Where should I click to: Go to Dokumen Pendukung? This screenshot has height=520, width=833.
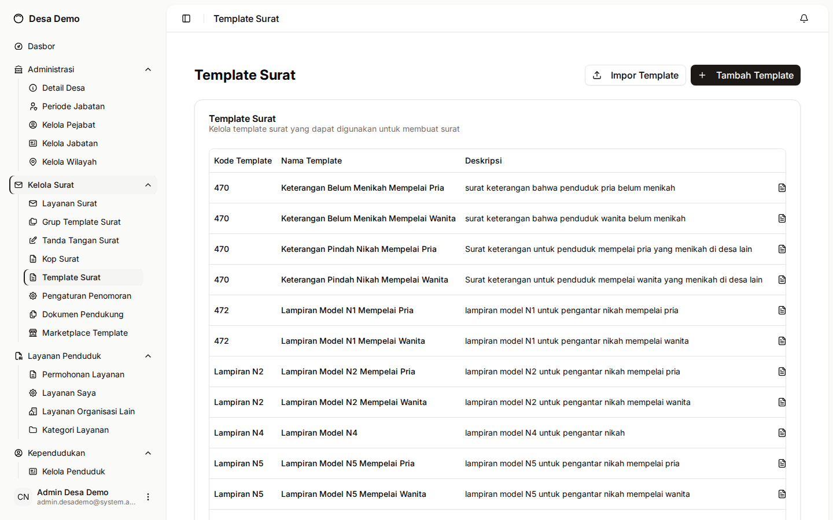83,314
